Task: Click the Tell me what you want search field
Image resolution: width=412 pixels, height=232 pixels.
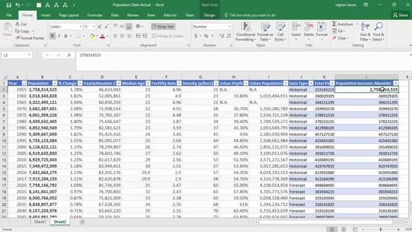Action: pos(250,15)
